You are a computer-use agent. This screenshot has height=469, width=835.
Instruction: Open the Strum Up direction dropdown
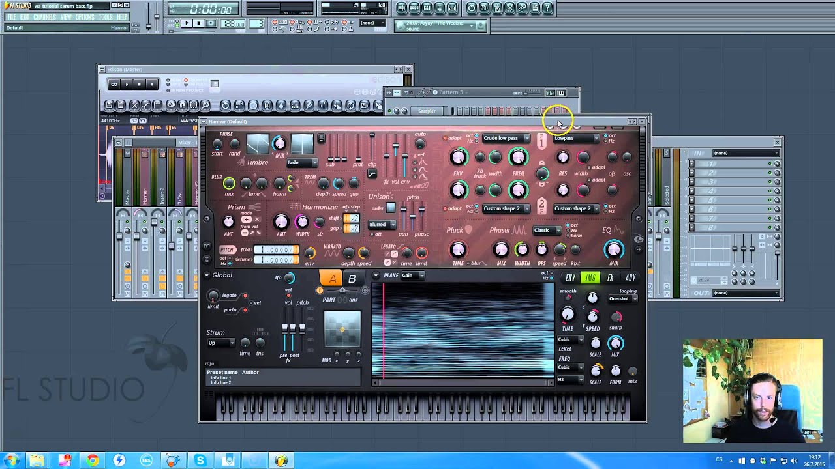click(220, 343)
